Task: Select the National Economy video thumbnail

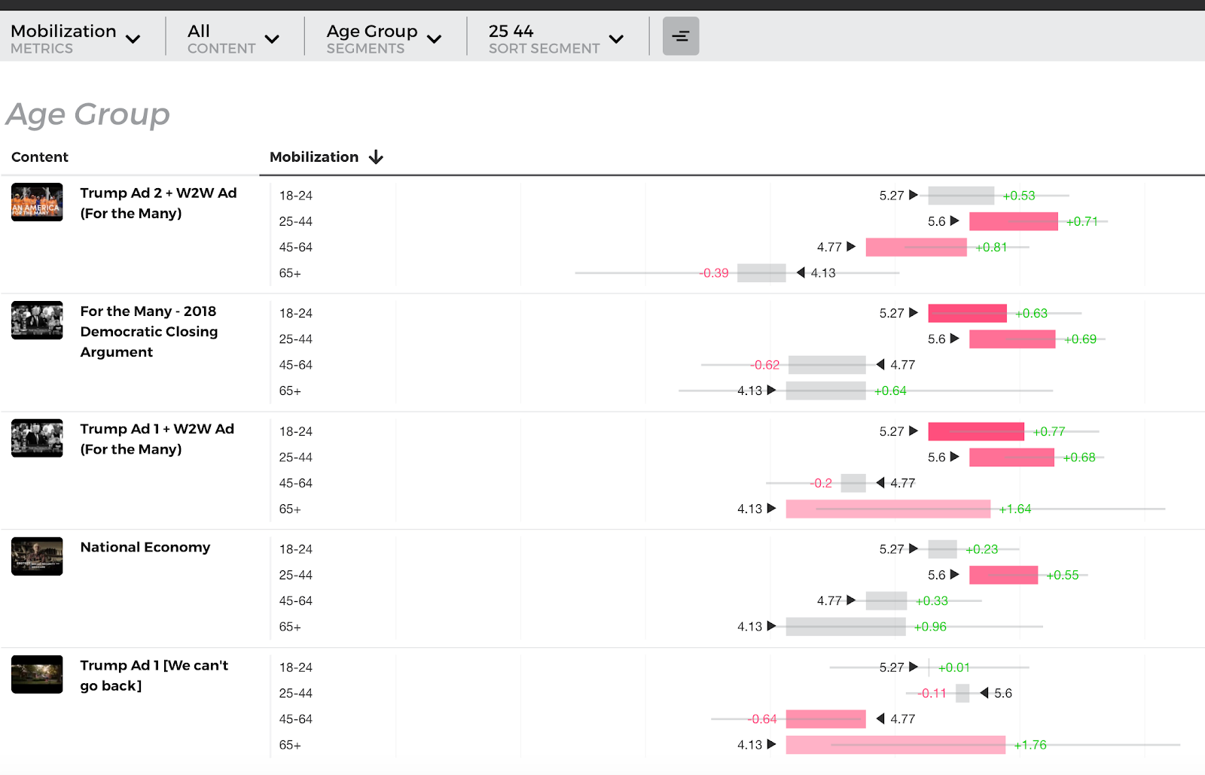Action: [37, 556]
